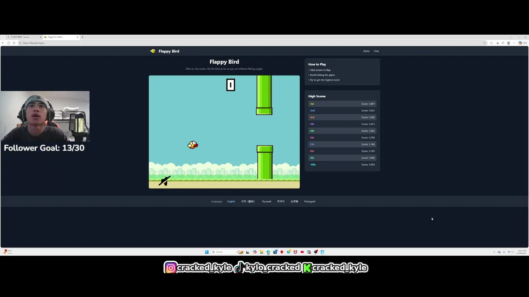Select the 4th high score row
The width and height of the screenshot is (529, 297).
point(342,124)
